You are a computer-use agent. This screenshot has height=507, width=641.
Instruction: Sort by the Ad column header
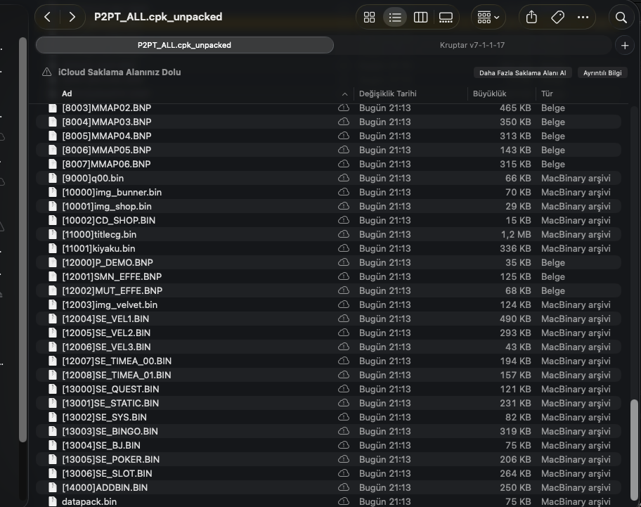(x=67, y=94)
